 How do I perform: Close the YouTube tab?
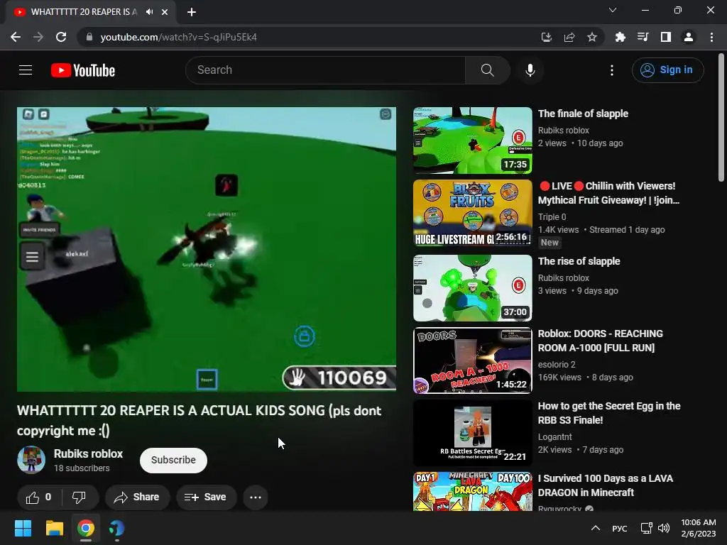coord(165,12)
